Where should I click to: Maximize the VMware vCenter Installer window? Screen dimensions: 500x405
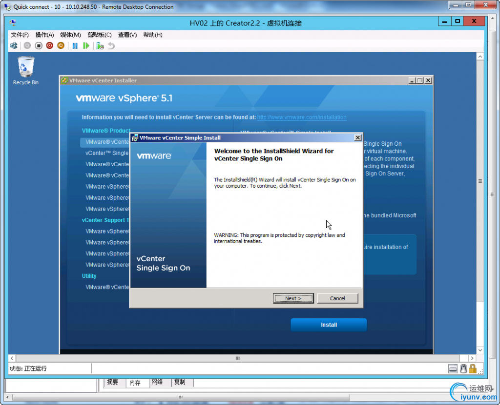point(420,80)
